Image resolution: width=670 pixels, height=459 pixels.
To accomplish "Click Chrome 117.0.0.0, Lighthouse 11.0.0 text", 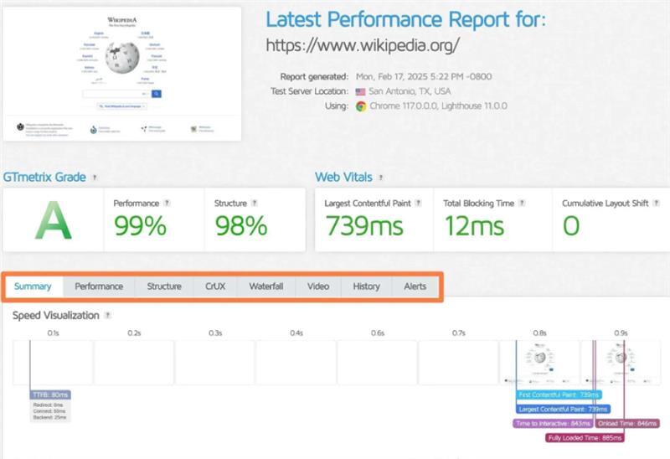I will tap(438, 106).
